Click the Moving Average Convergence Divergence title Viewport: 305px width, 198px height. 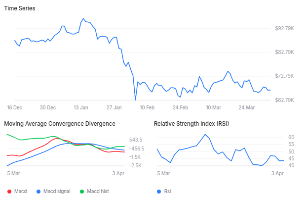60,124
